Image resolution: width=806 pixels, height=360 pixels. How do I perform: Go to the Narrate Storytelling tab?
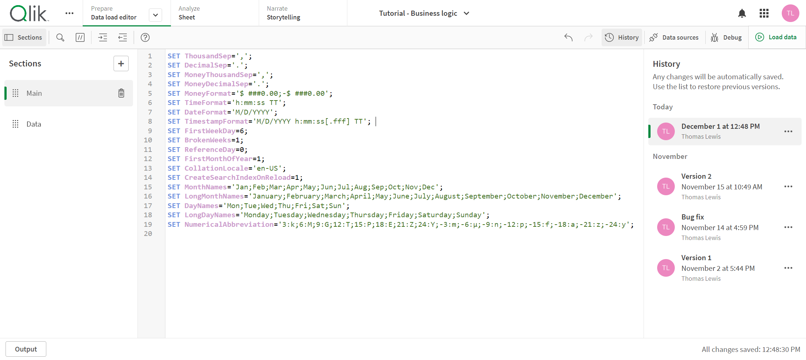coord(302,13)
